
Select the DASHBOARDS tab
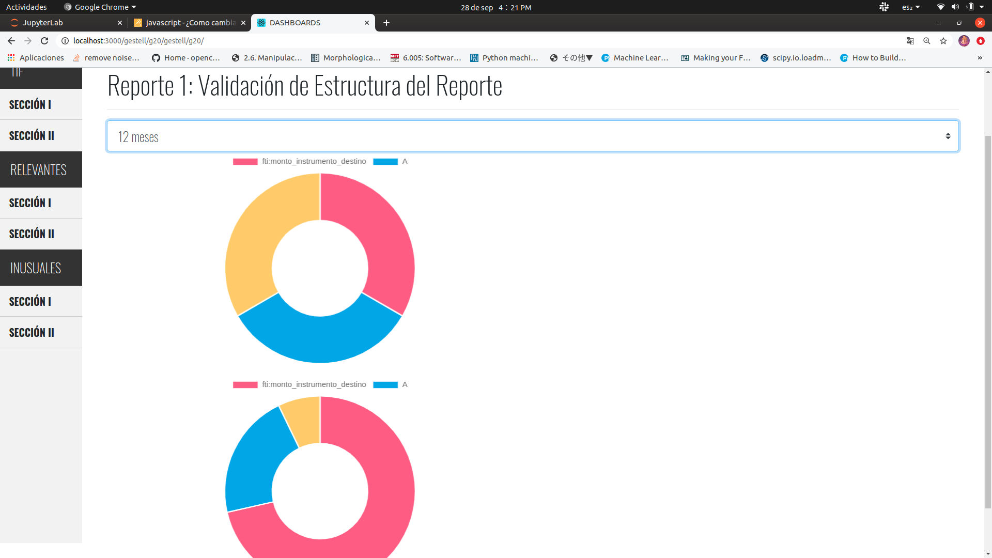tap(313, 23)
